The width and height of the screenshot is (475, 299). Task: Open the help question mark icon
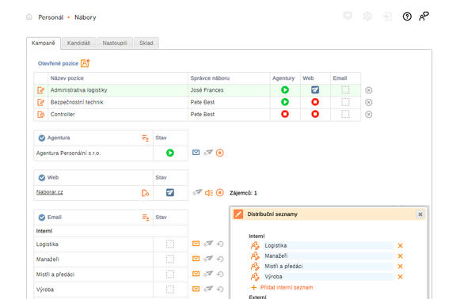click(407, 17)
